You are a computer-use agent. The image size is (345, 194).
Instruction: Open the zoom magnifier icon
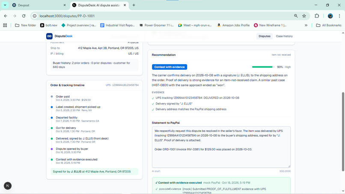(x=296, y=16)
